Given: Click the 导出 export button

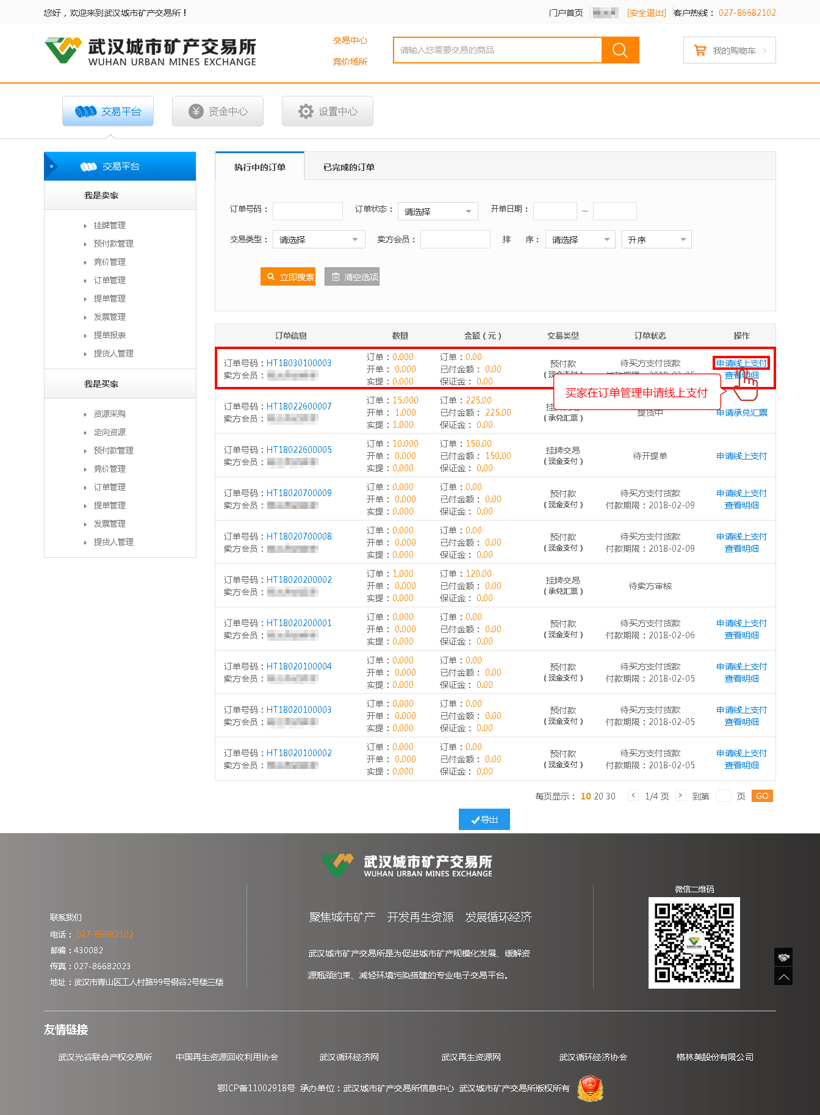Looking at the screenshot, I should coord(484,819).
